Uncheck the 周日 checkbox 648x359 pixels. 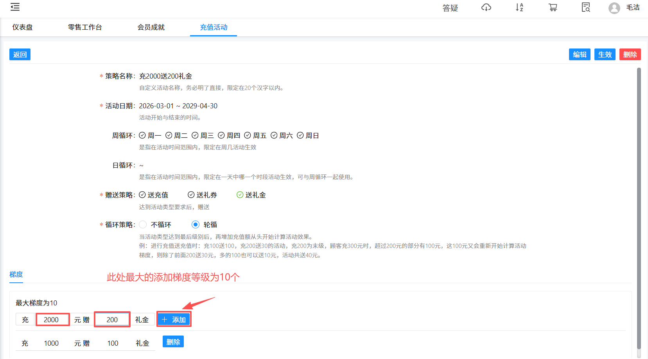[x=300, y=135]
